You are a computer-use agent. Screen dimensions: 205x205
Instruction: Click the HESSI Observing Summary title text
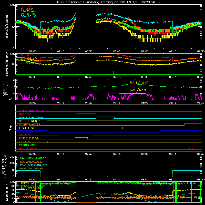coord(108,2)
